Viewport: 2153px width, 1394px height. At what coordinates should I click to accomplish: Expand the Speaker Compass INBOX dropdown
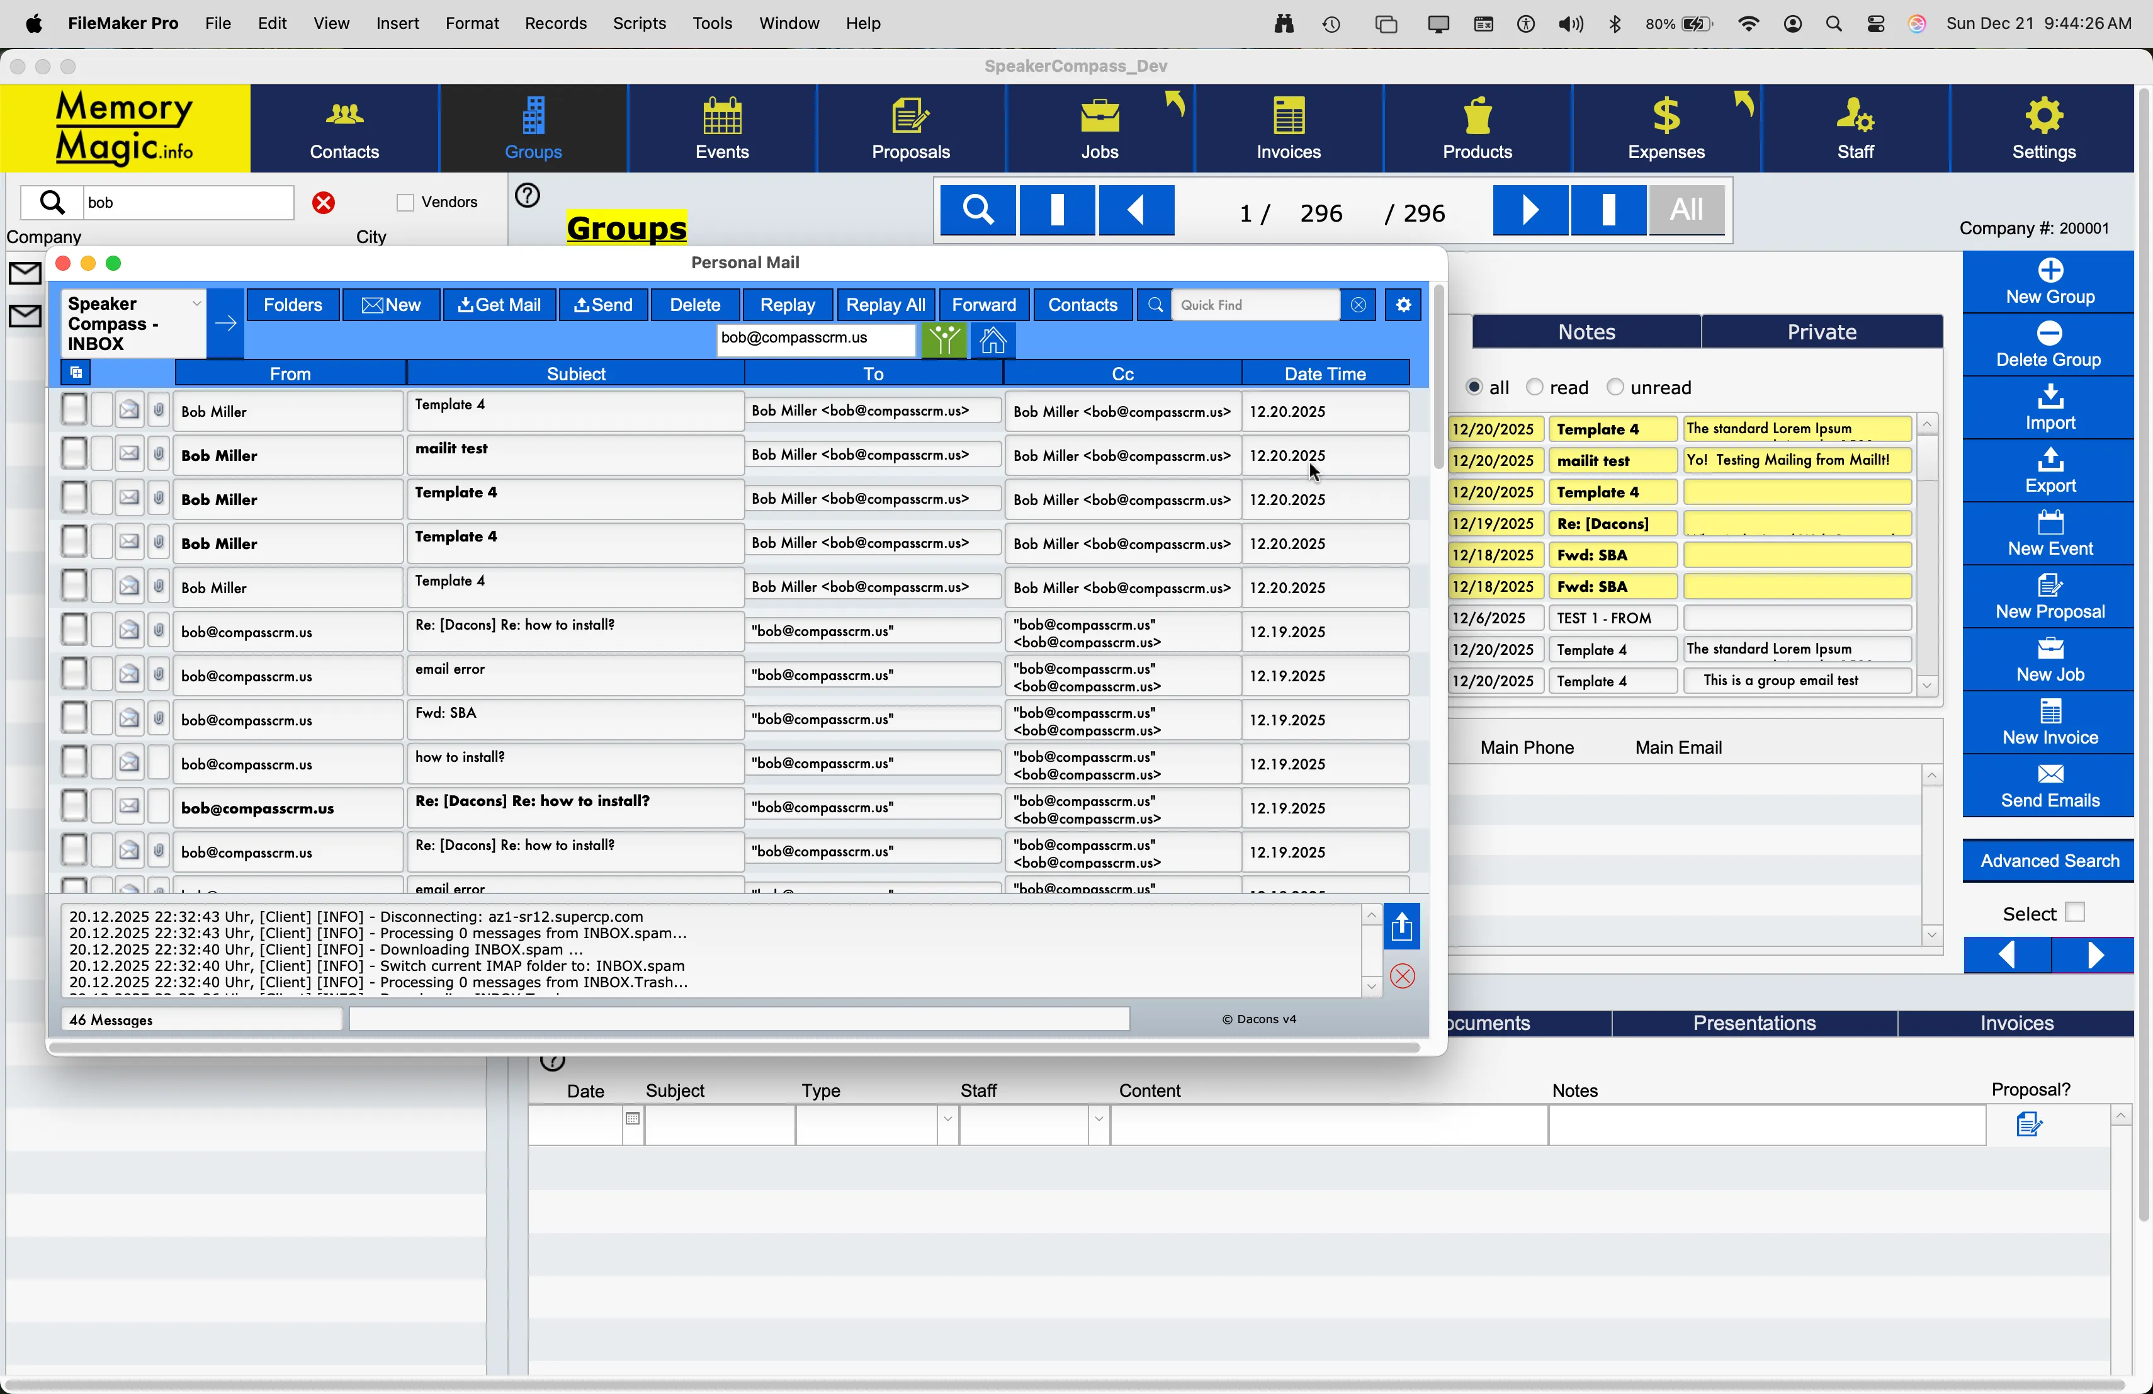(x=195, y=304)
